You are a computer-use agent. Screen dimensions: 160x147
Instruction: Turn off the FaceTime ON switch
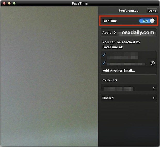click(x=147, y=21)
